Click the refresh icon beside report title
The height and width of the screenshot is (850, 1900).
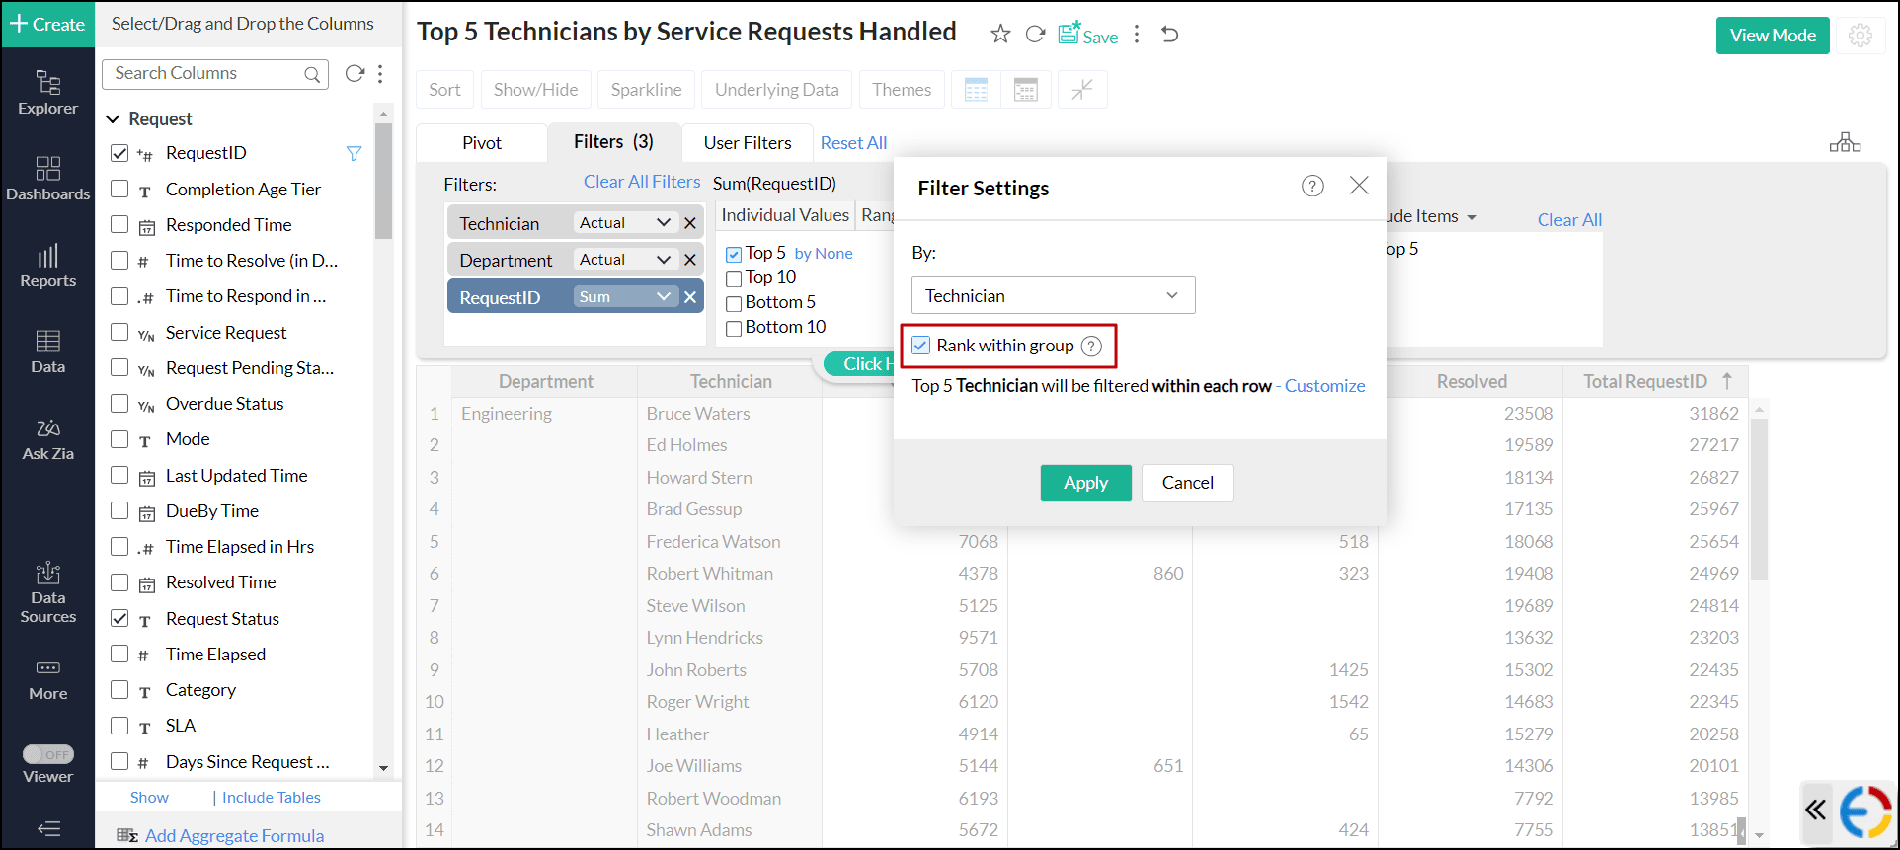click(1035, 35)
